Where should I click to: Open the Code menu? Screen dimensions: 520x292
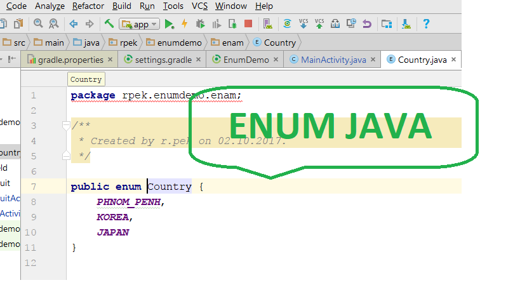pyautogui.click(x=17, y=6)
